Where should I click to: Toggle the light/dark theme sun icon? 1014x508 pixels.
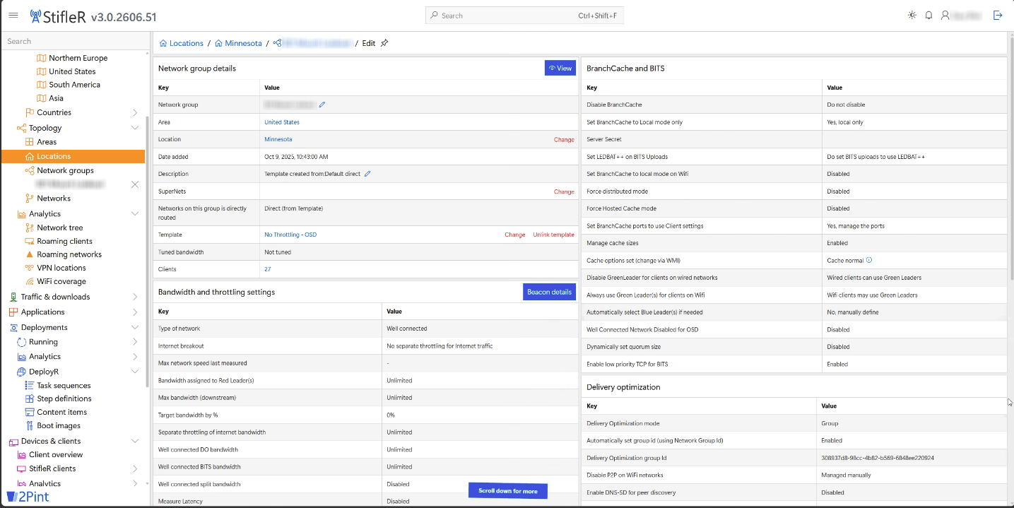(x=912, y=15)
